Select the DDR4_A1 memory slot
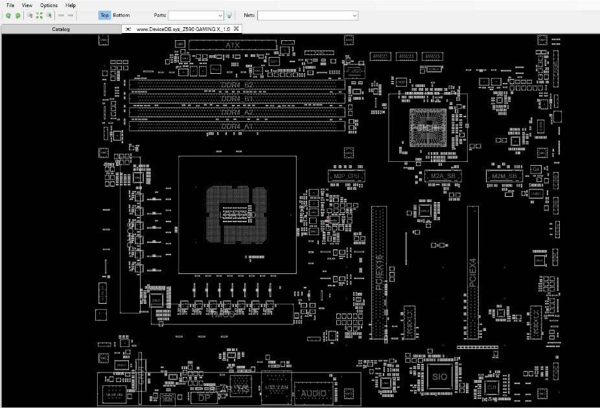The image size is (600, 408). coord(237,126)
